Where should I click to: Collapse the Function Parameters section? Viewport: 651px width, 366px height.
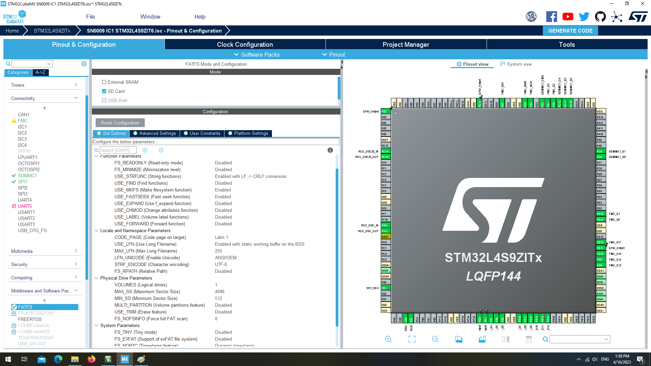[96, 156]
